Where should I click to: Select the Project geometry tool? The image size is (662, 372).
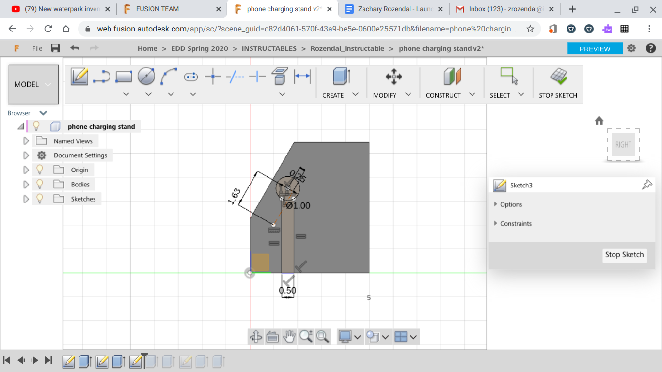coord(280,77)
